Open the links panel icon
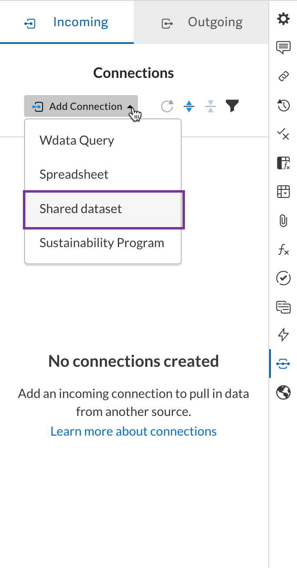 point(283,76)
